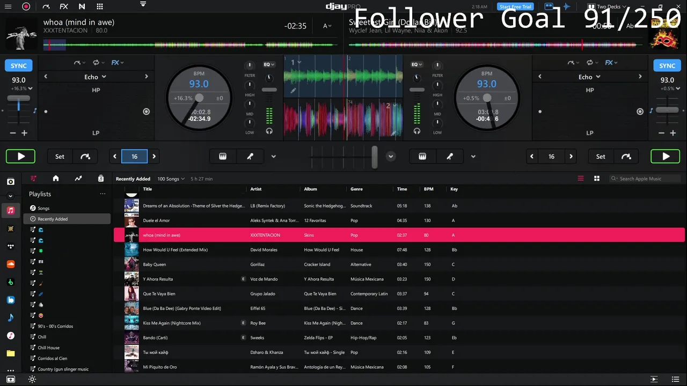Image resolution: width=687 pixels, height=386 pixels.
Task: Toggle SYNC on the right deck
Action: (x=667, y=66)
